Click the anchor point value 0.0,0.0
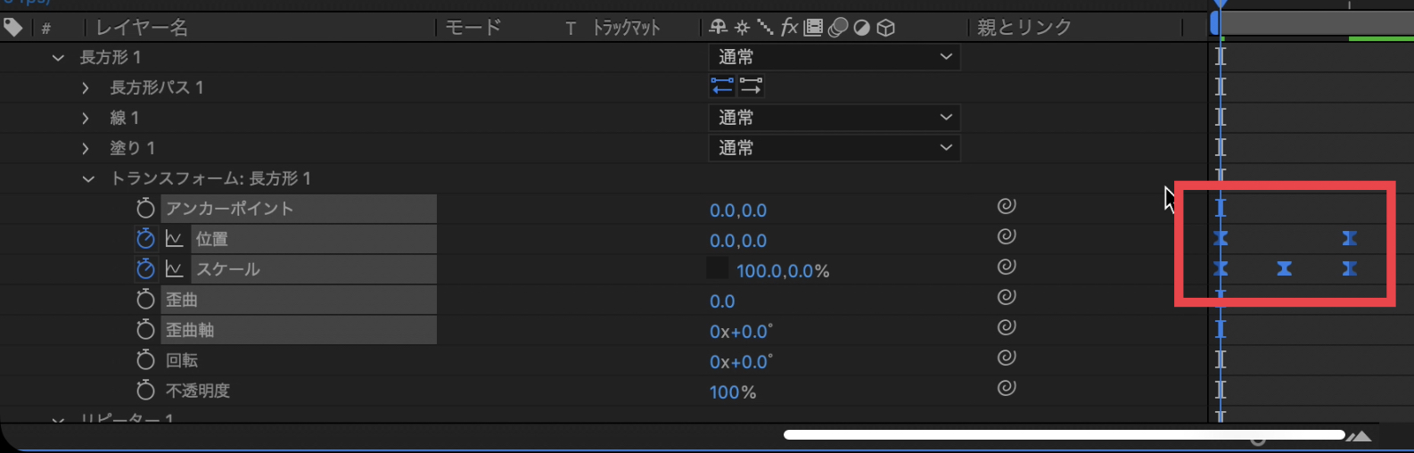 (x=738, y=210)
